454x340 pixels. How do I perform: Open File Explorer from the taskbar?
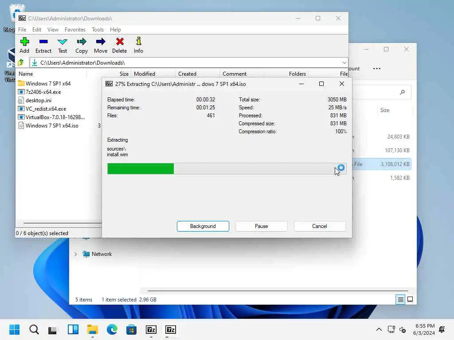coord(92,329)
